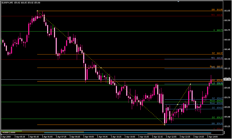Select the green 'DZ 159.37' level label
The width and height of the screenshot is (232, 139).
217,118
